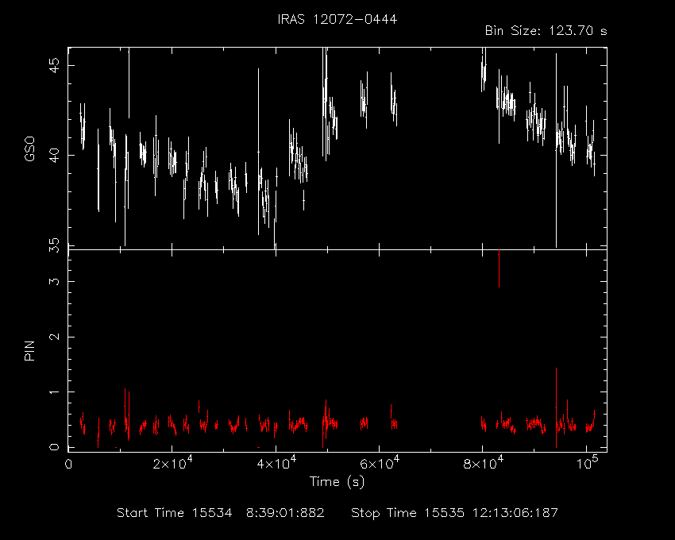Click the 2×10^4 time axis label
The image size is (675, 540).
tap(172, 462)
